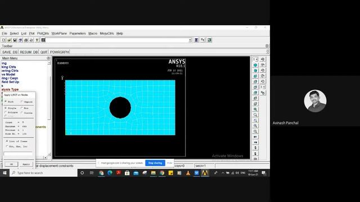360x202 pixels.
Task: Click the Open ANSYS File icon
Action: pyautogui.click(x=9, y=40)
